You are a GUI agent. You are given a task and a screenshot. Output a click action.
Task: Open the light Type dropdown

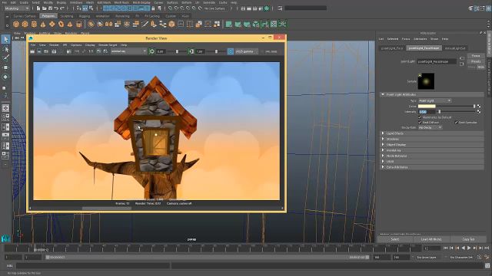(434, 100)
